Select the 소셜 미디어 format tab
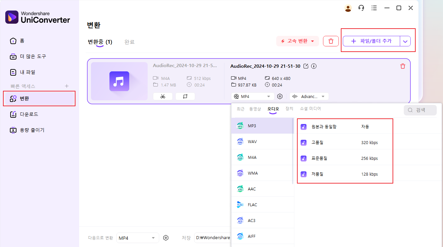Viewport: 443px width, 247px height. [310, 109]
